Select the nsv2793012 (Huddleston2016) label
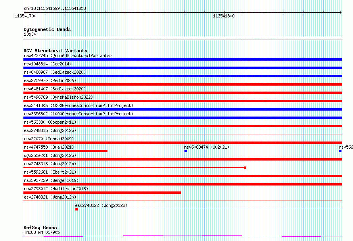The height and width of the screenshot is (241, 353). [56, 189]
